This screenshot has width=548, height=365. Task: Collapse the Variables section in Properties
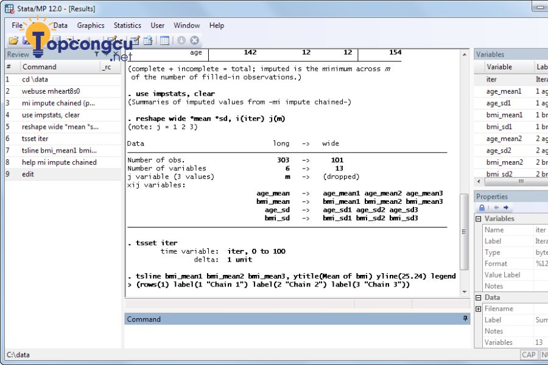pyautogui.click(x=479, y=218)
